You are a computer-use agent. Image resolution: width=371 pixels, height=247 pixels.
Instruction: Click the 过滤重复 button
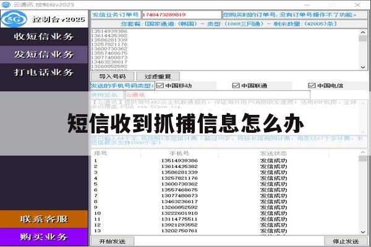pos(158,77)
